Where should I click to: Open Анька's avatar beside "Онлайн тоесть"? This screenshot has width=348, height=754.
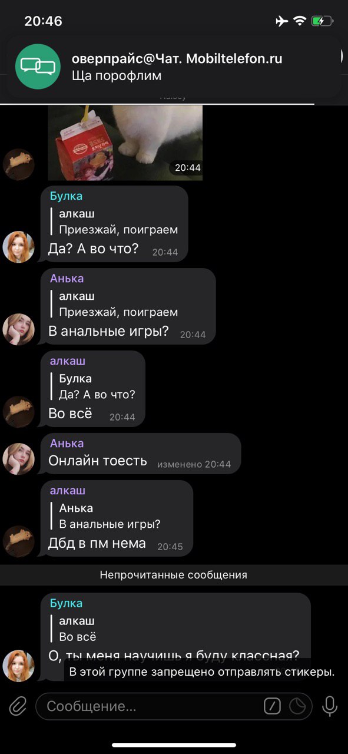click(x=19, y=459)
